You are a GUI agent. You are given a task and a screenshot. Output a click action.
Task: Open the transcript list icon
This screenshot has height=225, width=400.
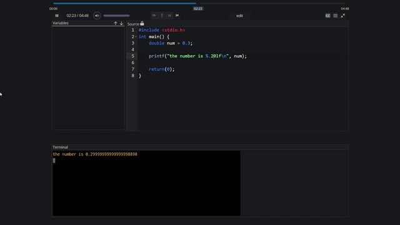[x=336, y=16]
